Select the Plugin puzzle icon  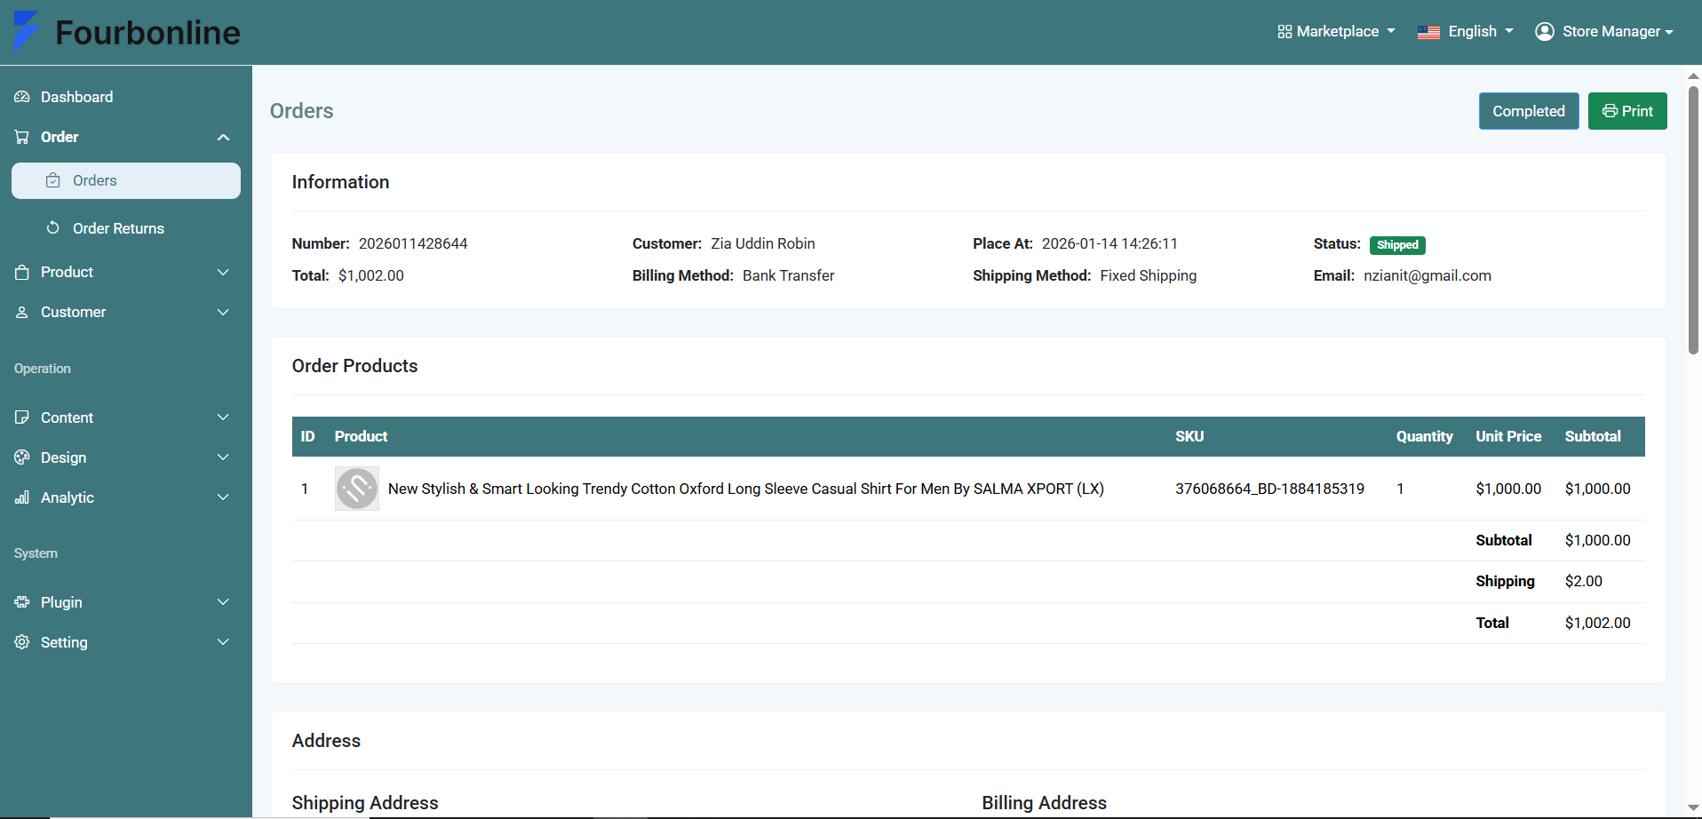point(22,602)
